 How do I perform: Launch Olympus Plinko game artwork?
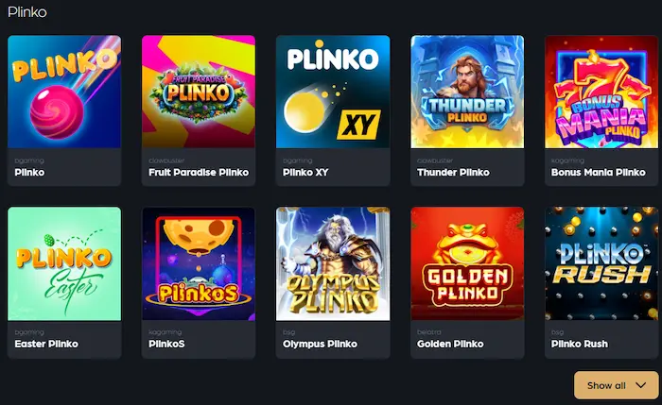pyautogui.click(x=333, y=263)
